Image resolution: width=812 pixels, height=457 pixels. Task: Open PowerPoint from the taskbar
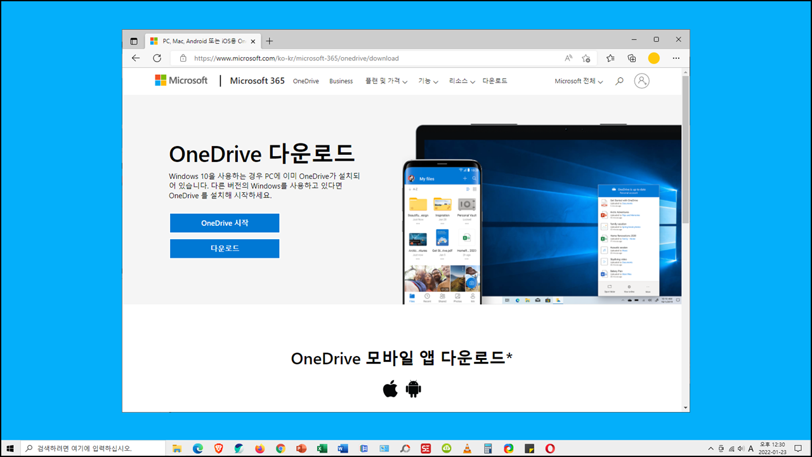[301, 448]
